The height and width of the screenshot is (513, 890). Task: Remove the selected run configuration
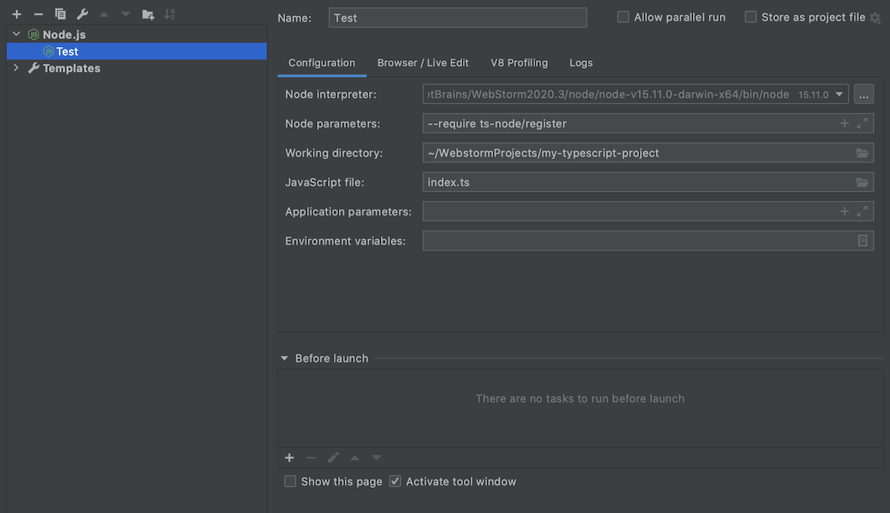pos(38,14)
